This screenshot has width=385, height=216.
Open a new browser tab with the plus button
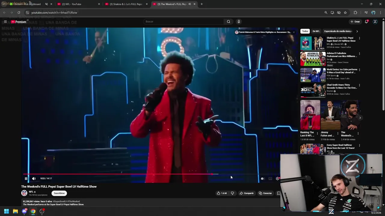point(202,4)
